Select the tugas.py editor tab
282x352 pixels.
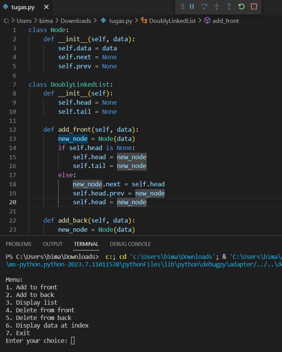click(x=26, y=7)
